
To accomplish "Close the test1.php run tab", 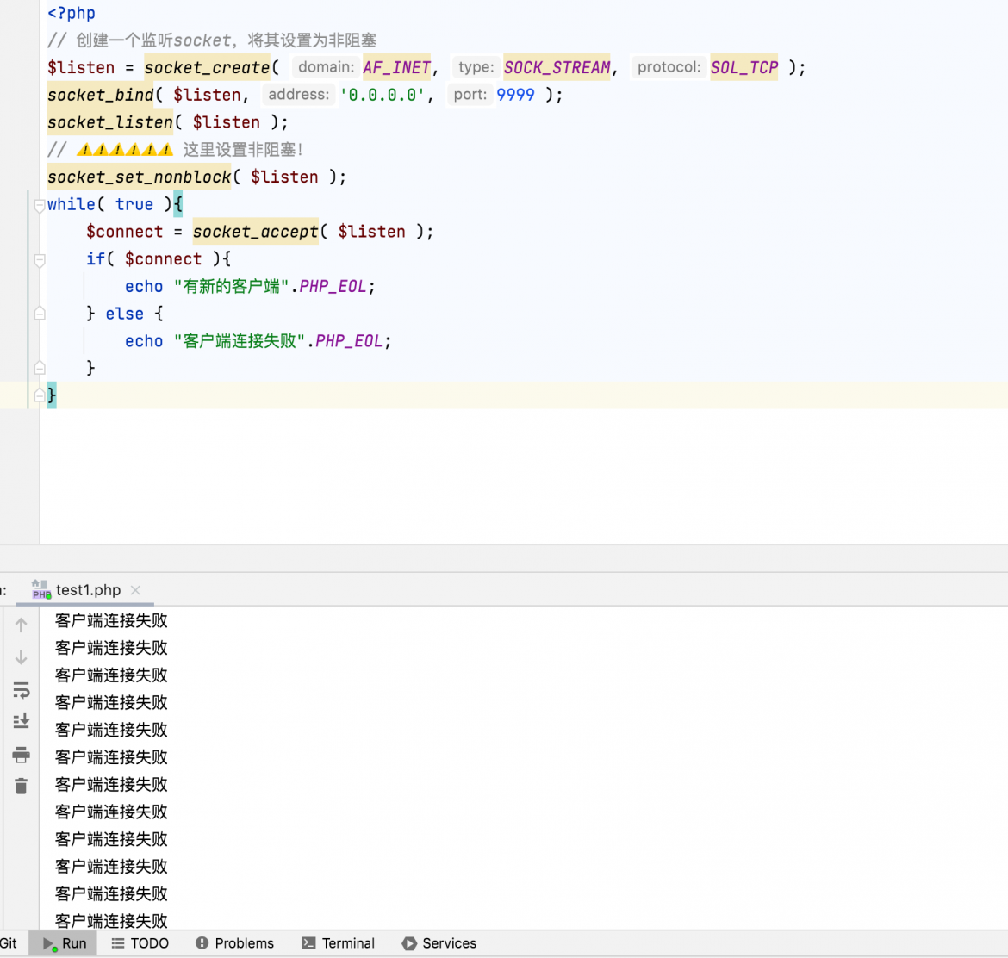I will pyautogui.click(x=135, y=589).
